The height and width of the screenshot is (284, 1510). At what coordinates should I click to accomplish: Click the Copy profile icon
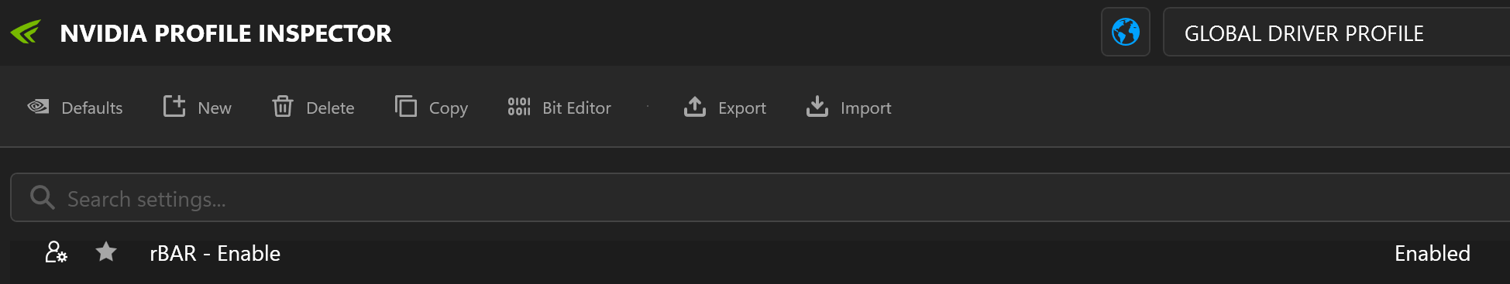pyautogui.click(x=406, y=107)
